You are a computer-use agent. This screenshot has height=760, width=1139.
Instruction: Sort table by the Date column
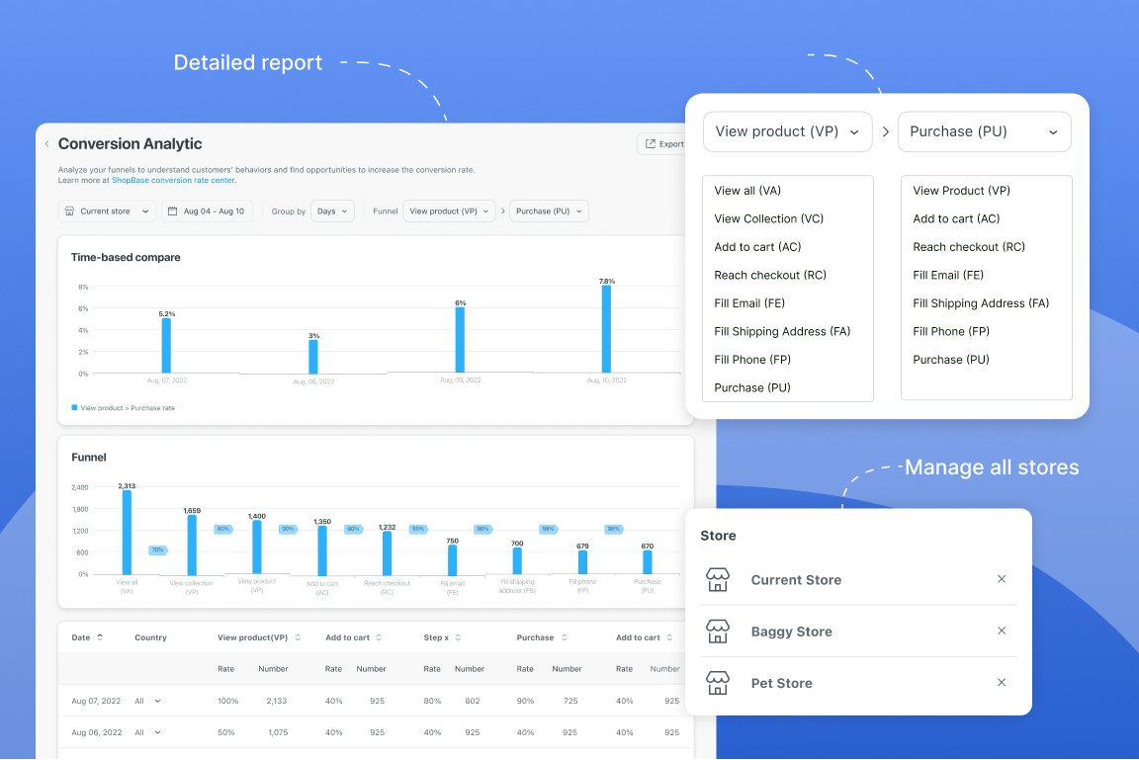click(100, 637)
